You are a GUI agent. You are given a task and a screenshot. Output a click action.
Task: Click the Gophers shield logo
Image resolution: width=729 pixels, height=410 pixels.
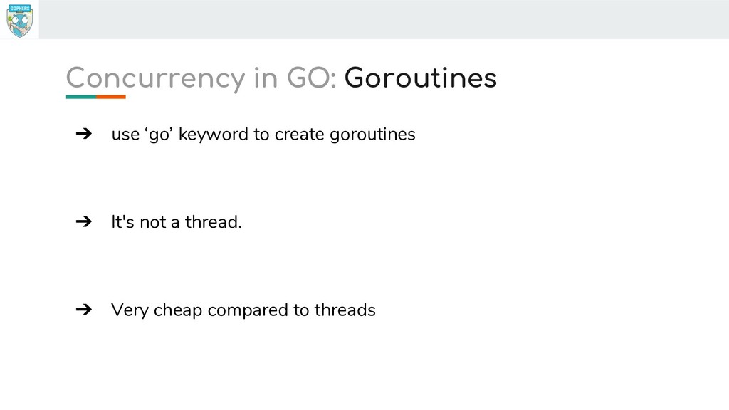point(19,20)
